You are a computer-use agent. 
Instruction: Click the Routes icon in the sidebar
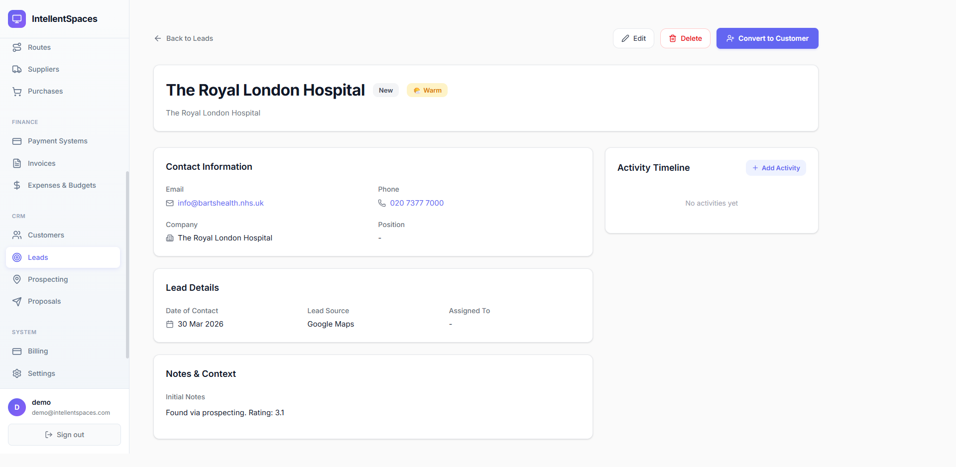(17, 47)
